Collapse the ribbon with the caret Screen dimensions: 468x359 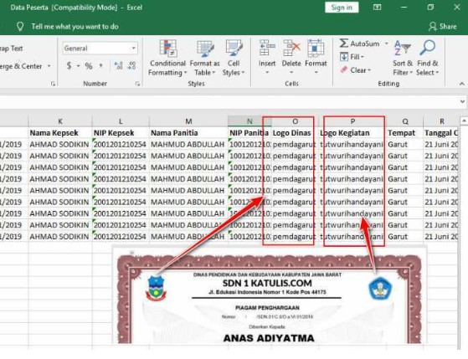[461, 84]
